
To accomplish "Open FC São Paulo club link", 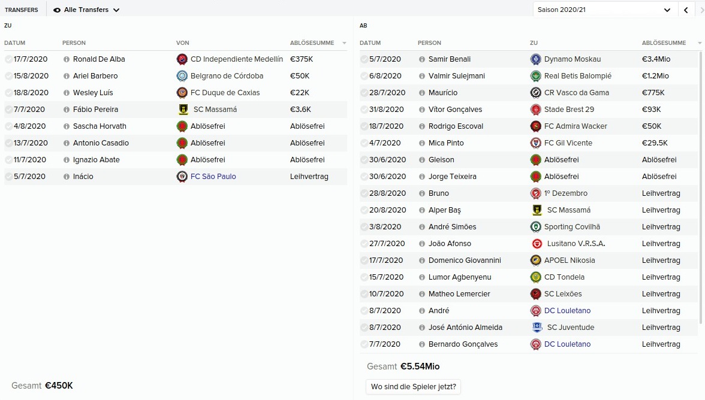I will coord(213,177).
